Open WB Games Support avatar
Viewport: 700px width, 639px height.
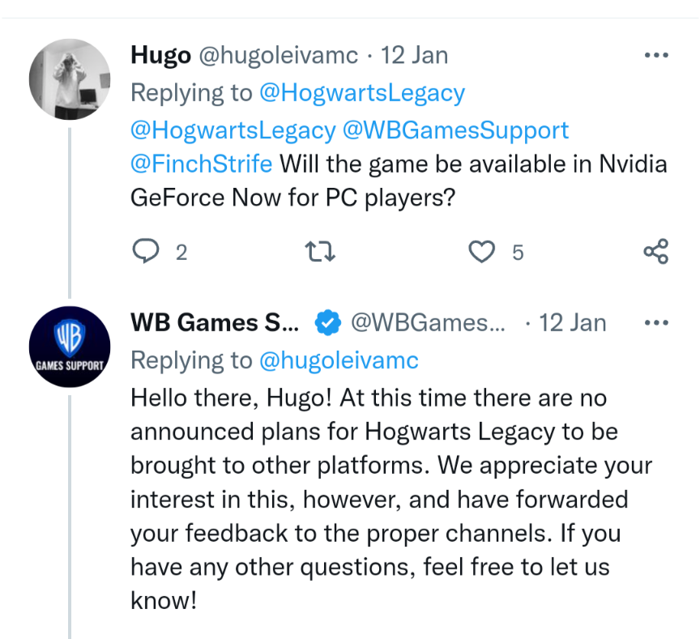pos(70,347)
